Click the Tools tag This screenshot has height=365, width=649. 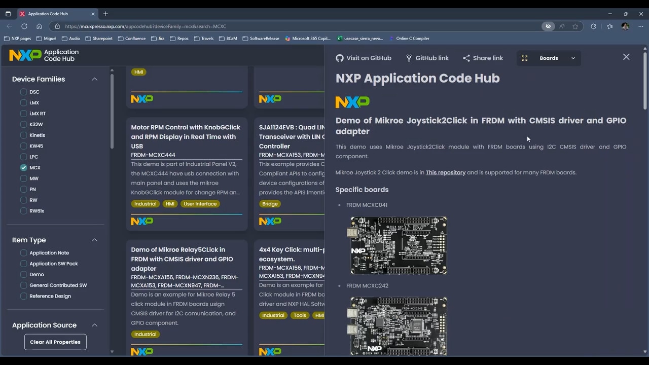(300, 315)
